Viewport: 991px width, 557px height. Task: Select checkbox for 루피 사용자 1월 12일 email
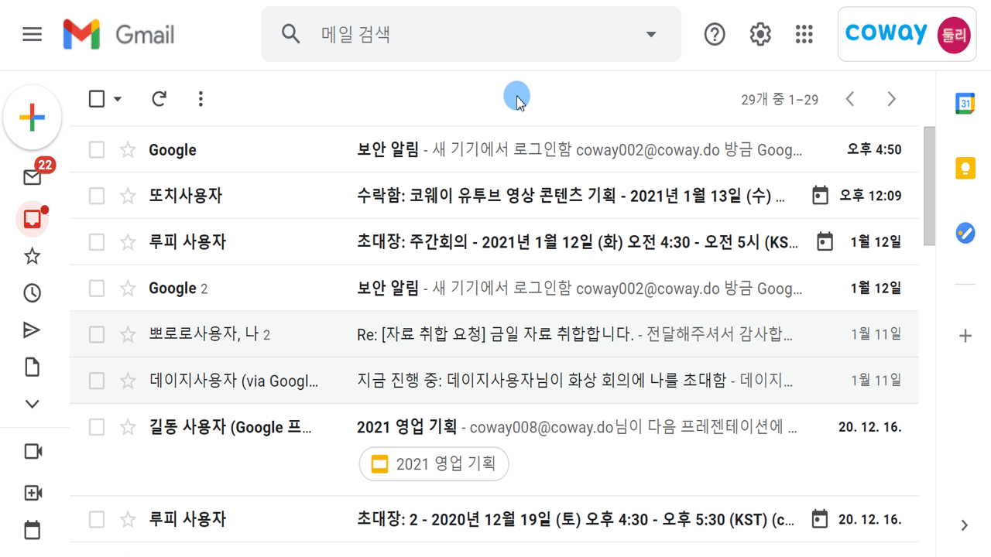(x=97, y=242)
